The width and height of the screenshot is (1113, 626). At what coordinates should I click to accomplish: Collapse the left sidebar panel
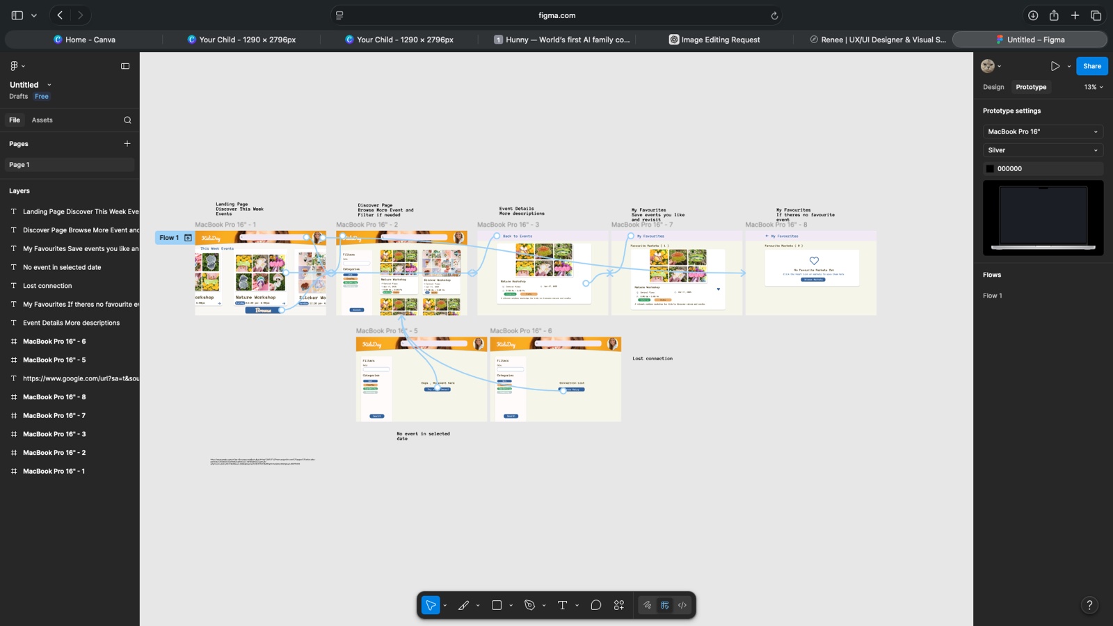point(125,66)
